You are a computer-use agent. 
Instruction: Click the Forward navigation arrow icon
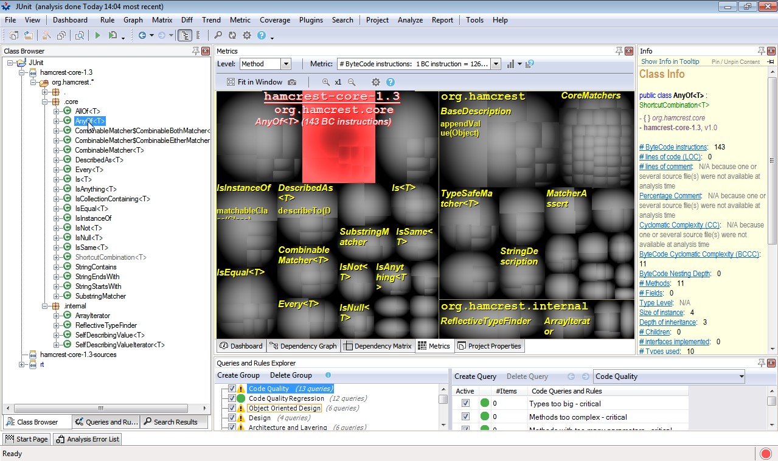(162, 35)
